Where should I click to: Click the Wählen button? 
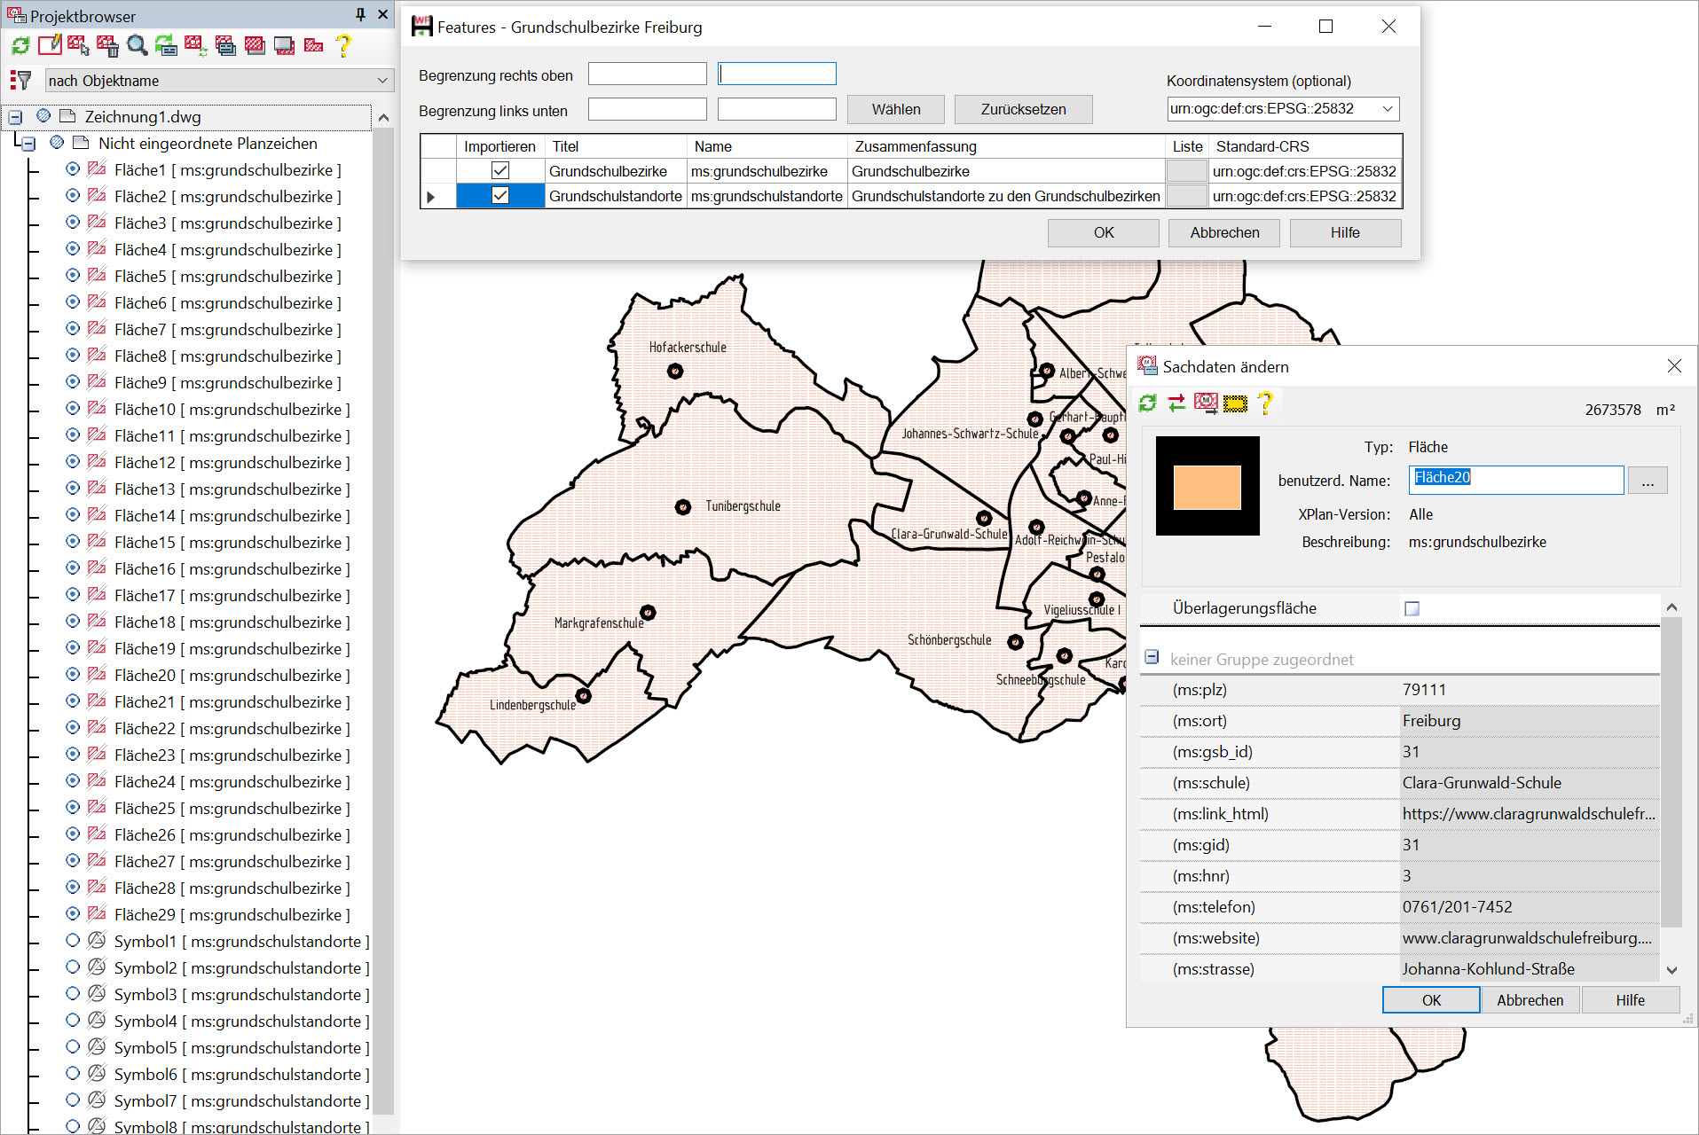(895, 109)
